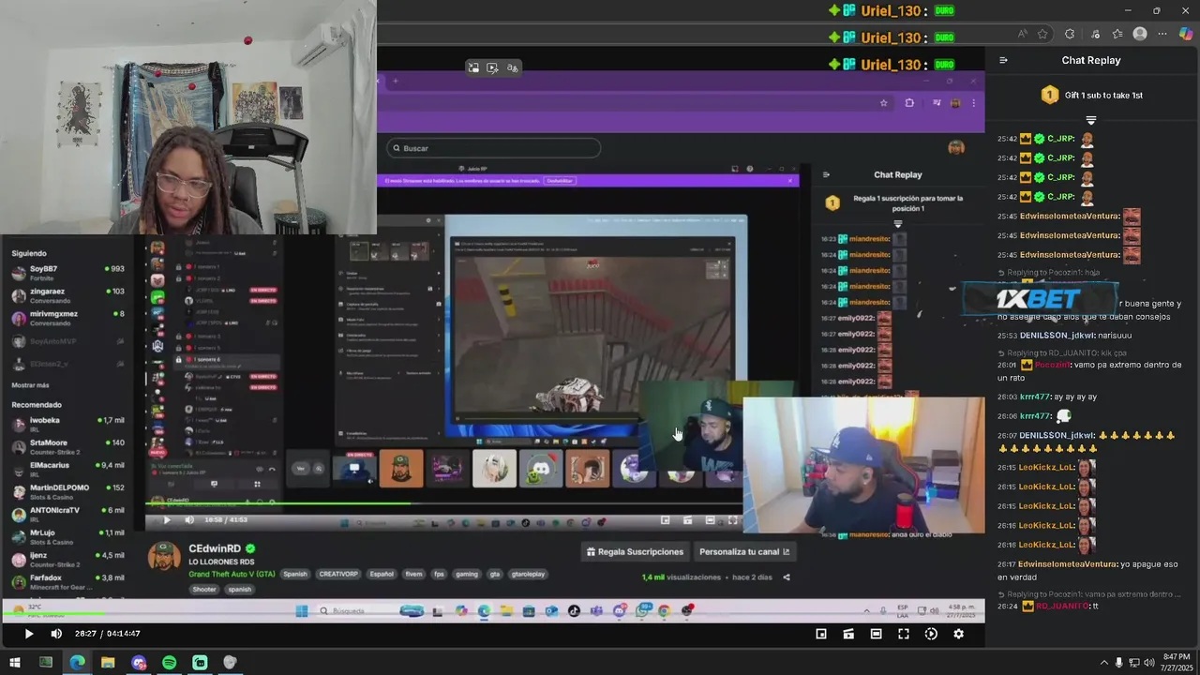Open the CEdwinRD channel name

coord(215,548)
